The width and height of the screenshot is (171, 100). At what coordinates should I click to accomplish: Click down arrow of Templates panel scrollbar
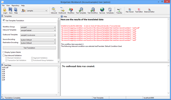tap(59, 62)
